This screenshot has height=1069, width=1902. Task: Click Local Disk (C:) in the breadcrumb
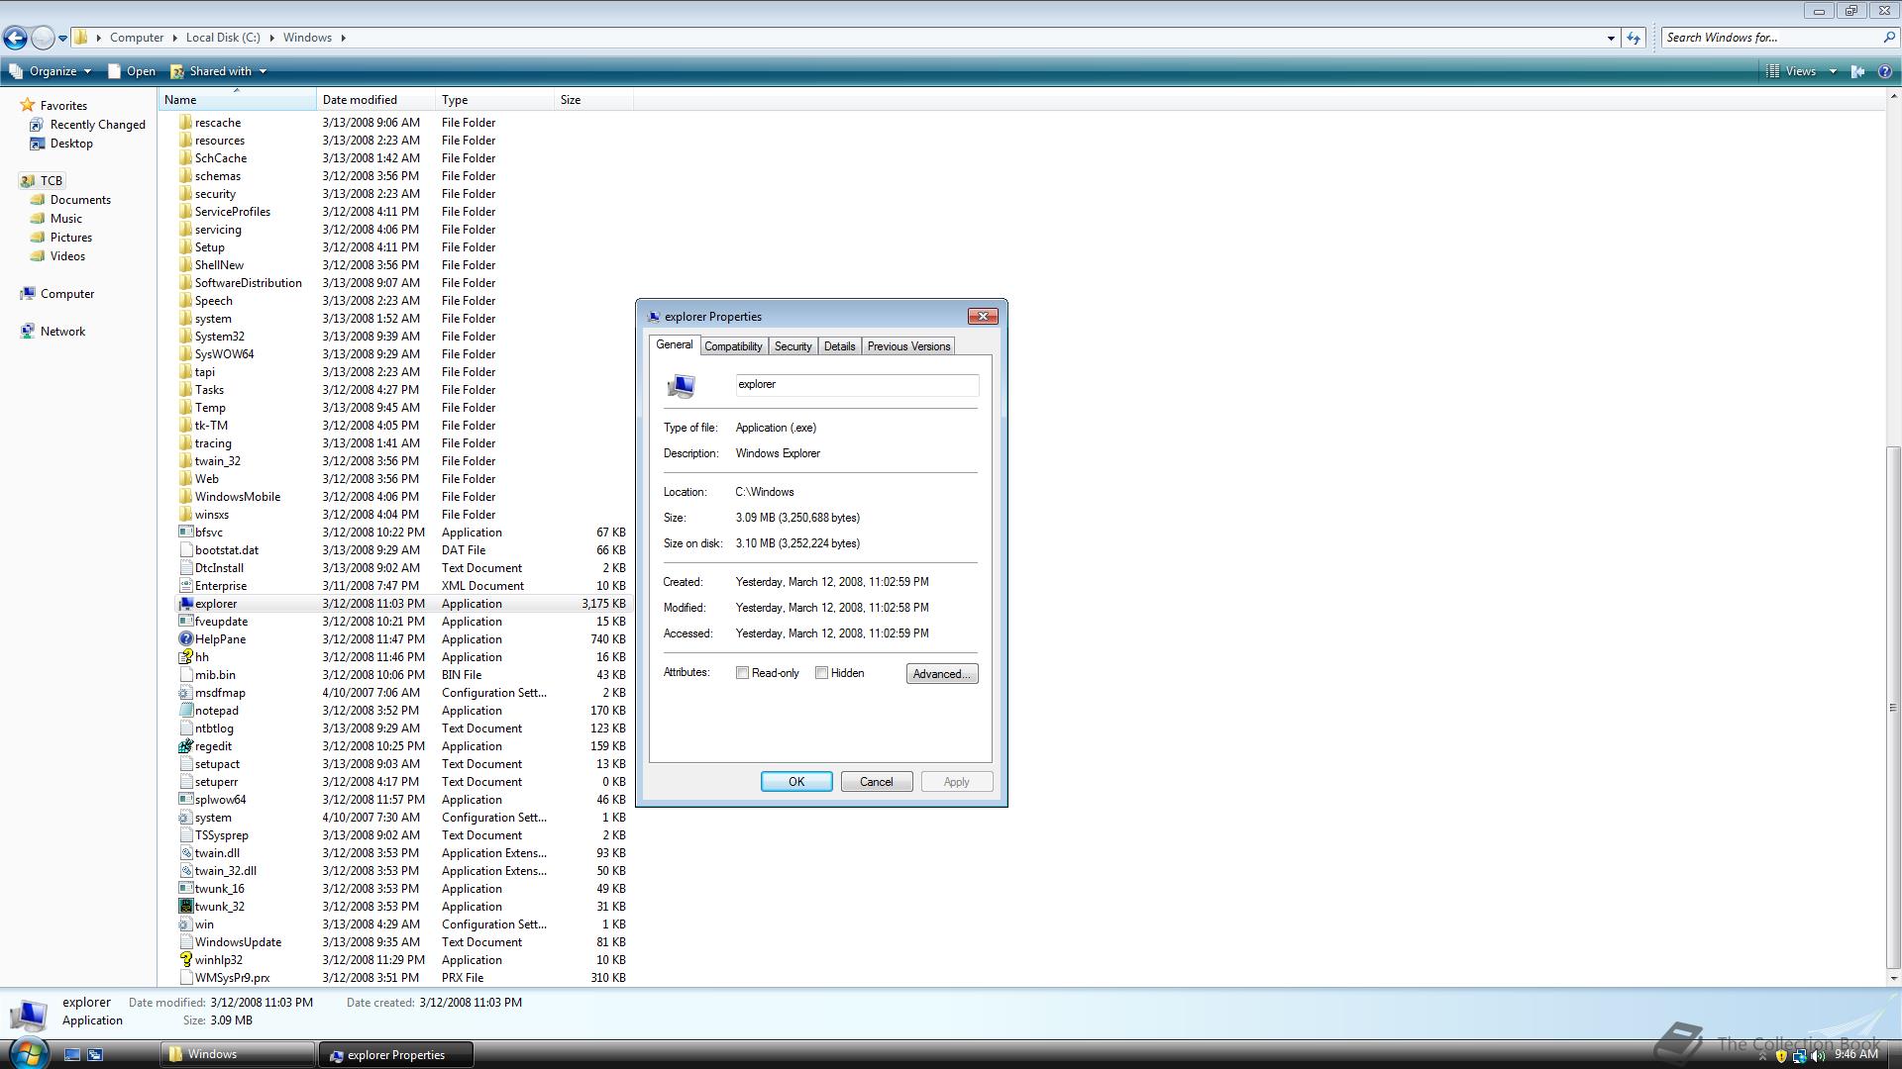[223, 38]
